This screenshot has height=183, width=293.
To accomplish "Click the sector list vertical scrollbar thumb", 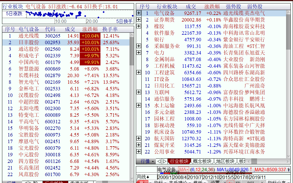I will point(288,32).
